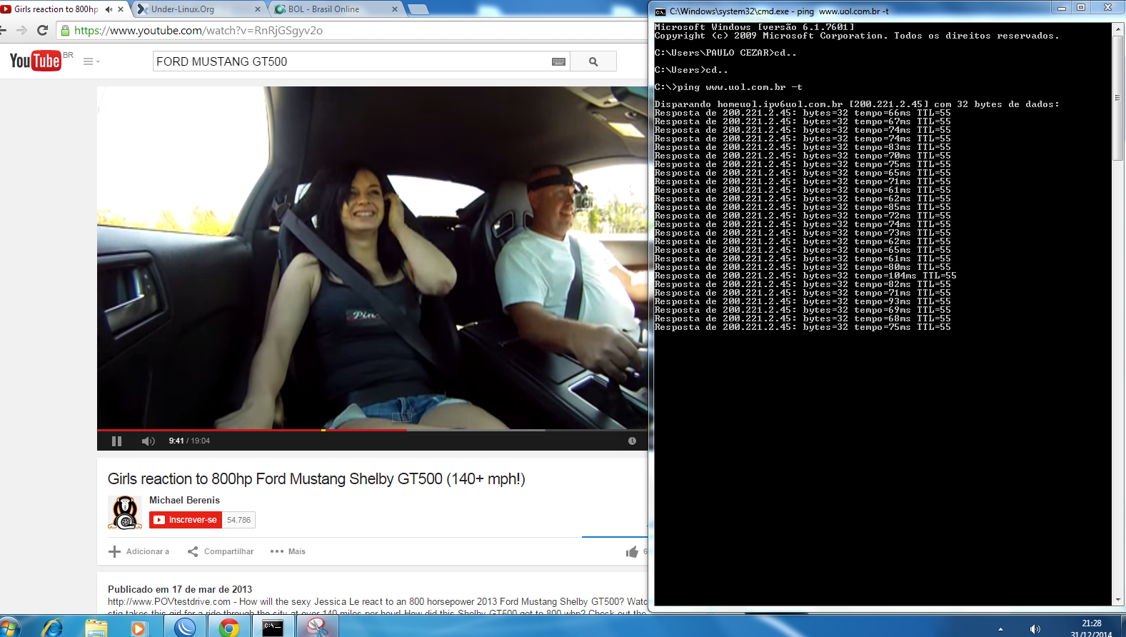This screenshot has width=1126, height=637.
Task: Mute the video player volume
Action: point(148,441)
